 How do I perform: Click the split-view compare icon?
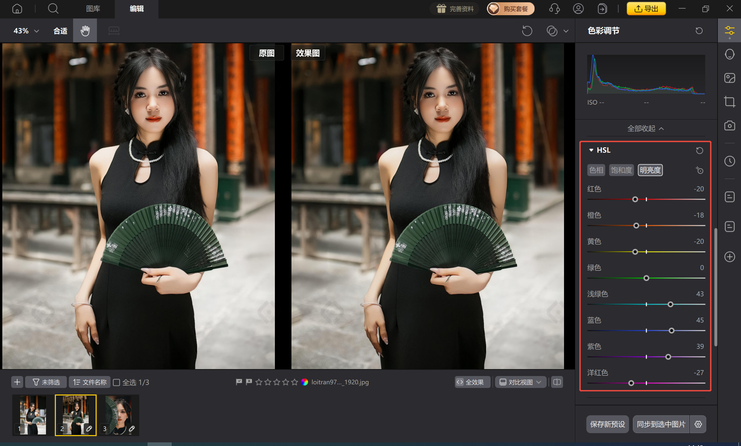click(x=557, y=382)
